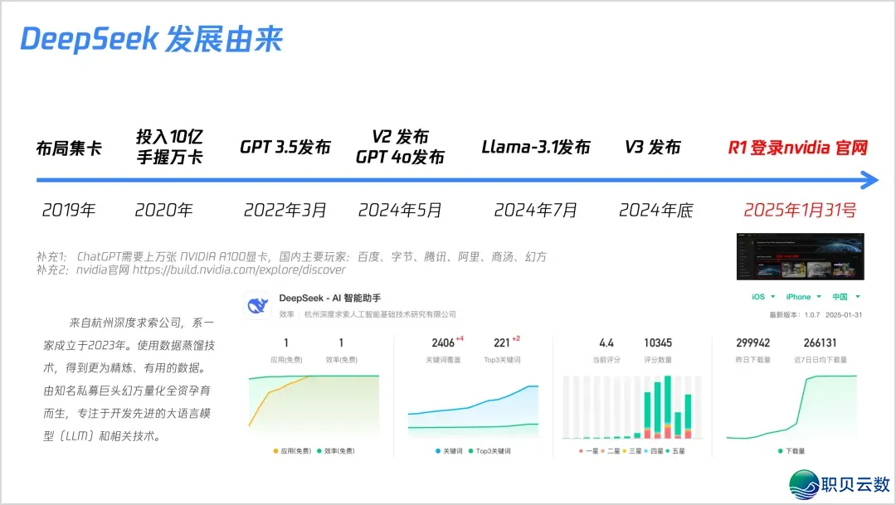Open the iPhone device dropdown
The width and height of the screenshot is (896, 505).
803,297
